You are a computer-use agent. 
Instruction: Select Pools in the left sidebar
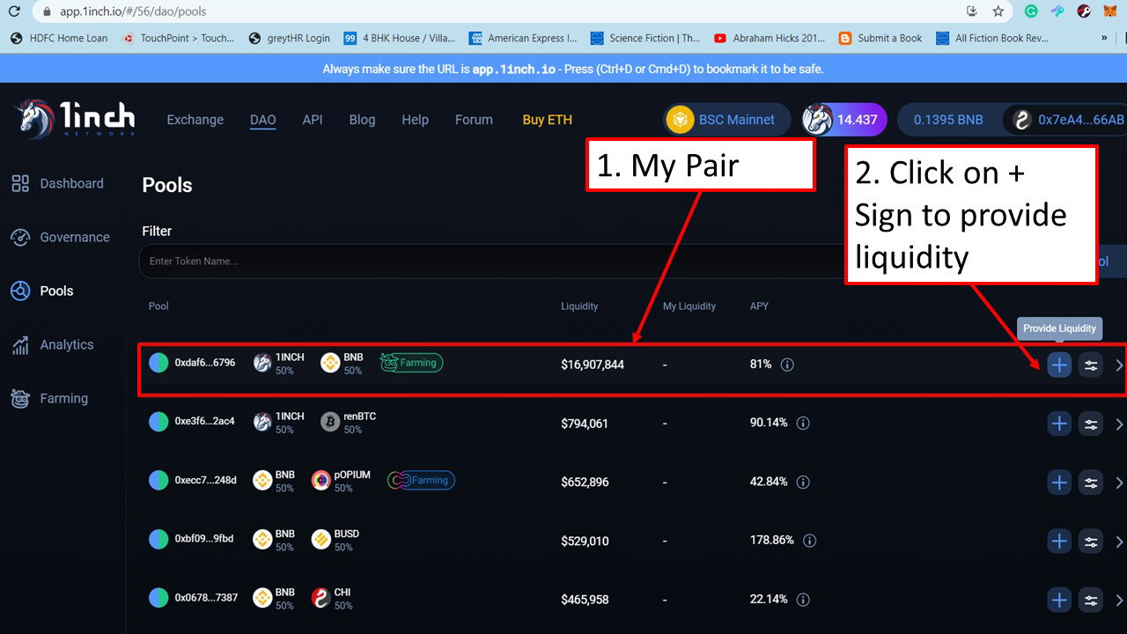pyautogui.click(x=42, y=291)
